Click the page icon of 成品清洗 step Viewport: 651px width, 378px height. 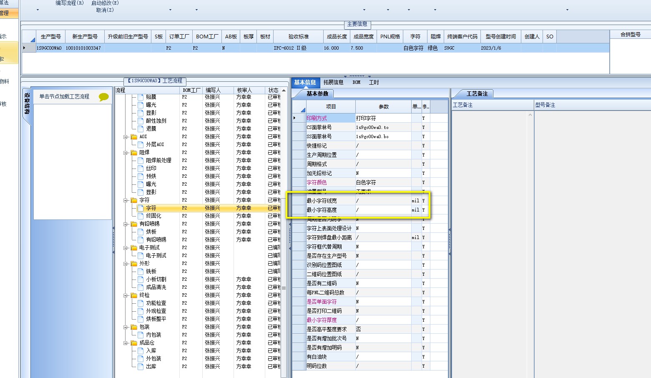tap(141, 287)
